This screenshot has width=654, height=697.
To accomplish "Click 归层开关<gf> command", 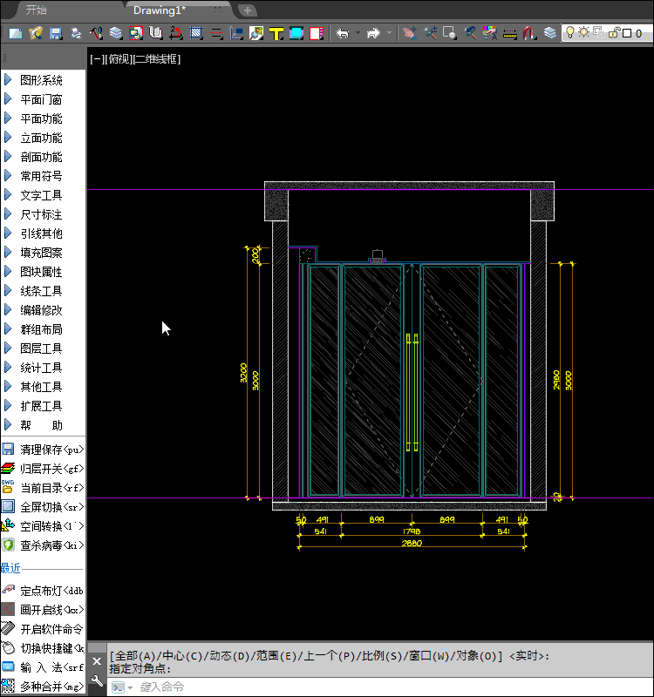I will pyautogui.click(x=43, y=469).
